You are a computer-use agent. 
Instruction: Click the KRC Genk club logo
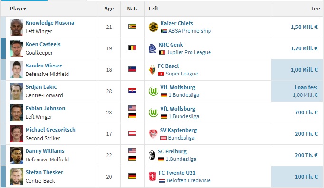[152, 48]
